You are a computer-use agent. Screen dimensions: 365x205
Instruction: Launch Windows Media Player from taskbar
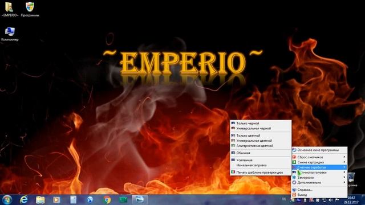pyautogui.click(x=56, y=200)
